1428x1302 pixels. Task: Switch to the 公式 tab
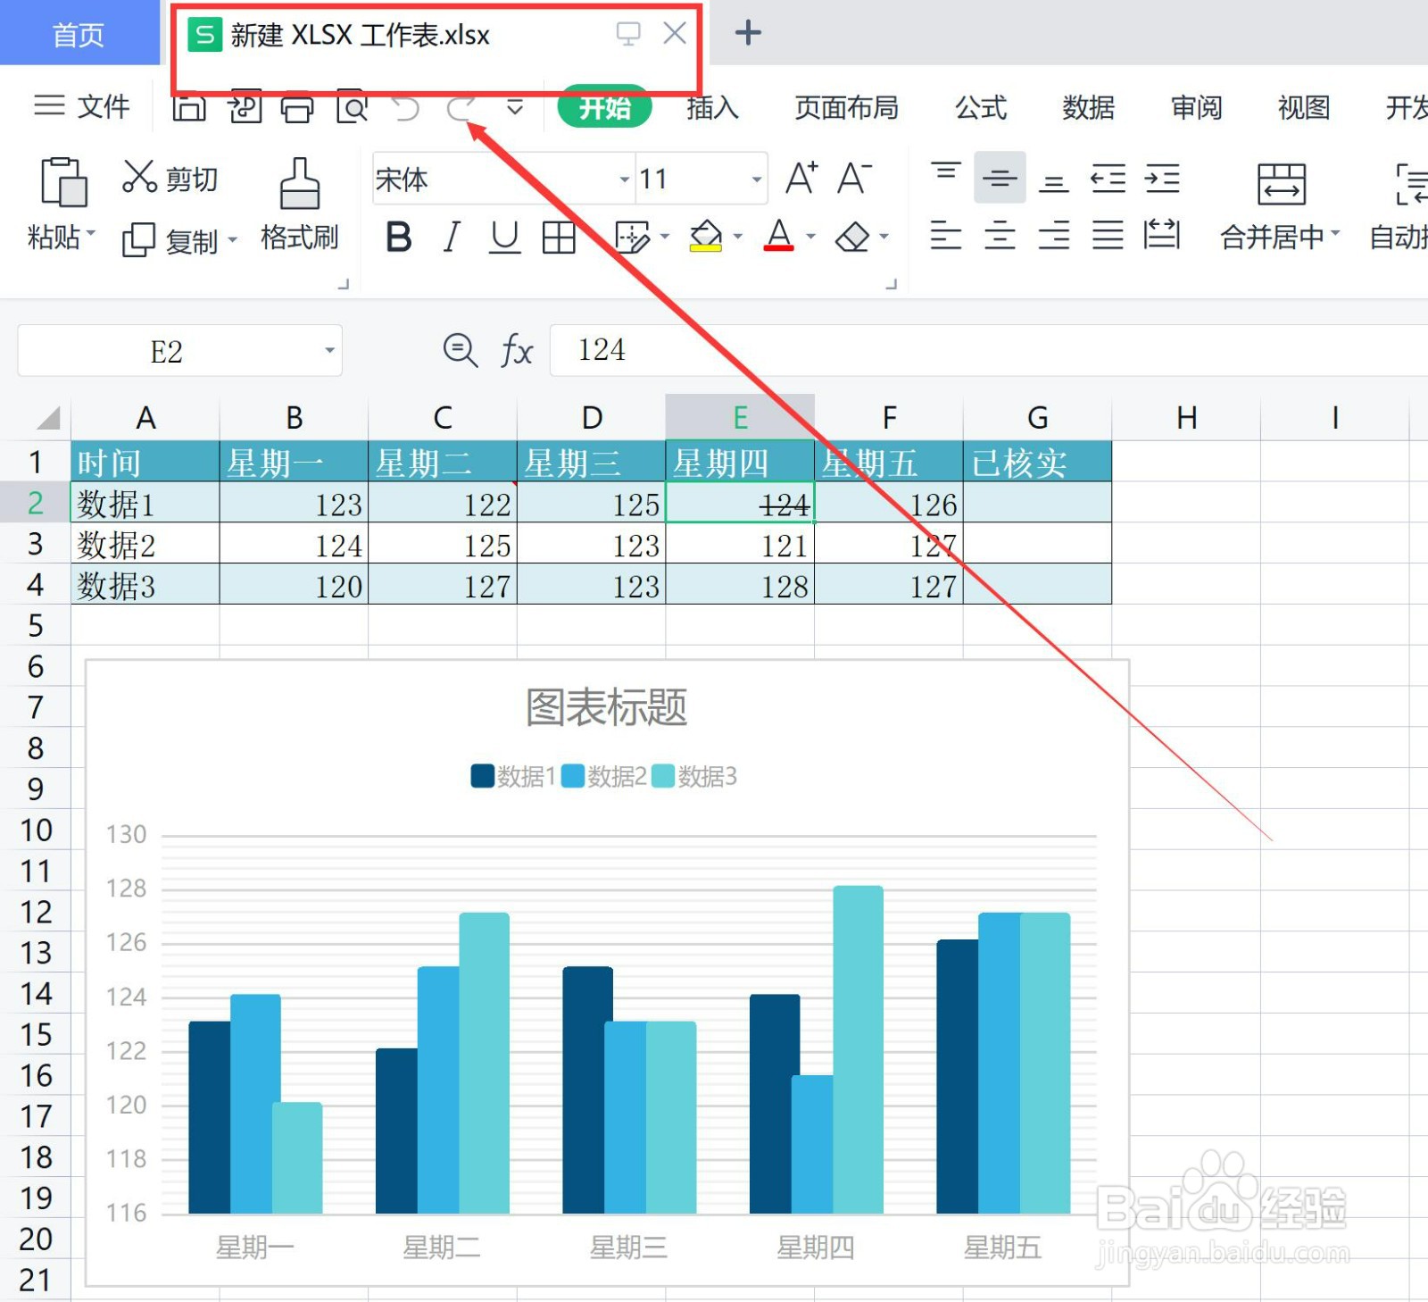coord(981,108)
